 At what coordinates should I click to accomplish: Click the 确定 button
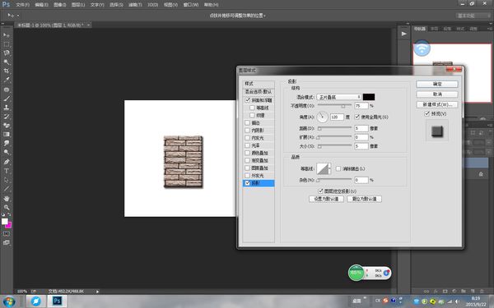(437, 84)
